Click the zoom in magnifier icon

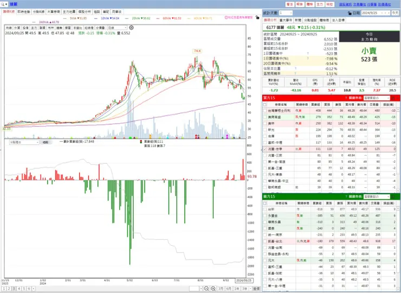point(214,289)
